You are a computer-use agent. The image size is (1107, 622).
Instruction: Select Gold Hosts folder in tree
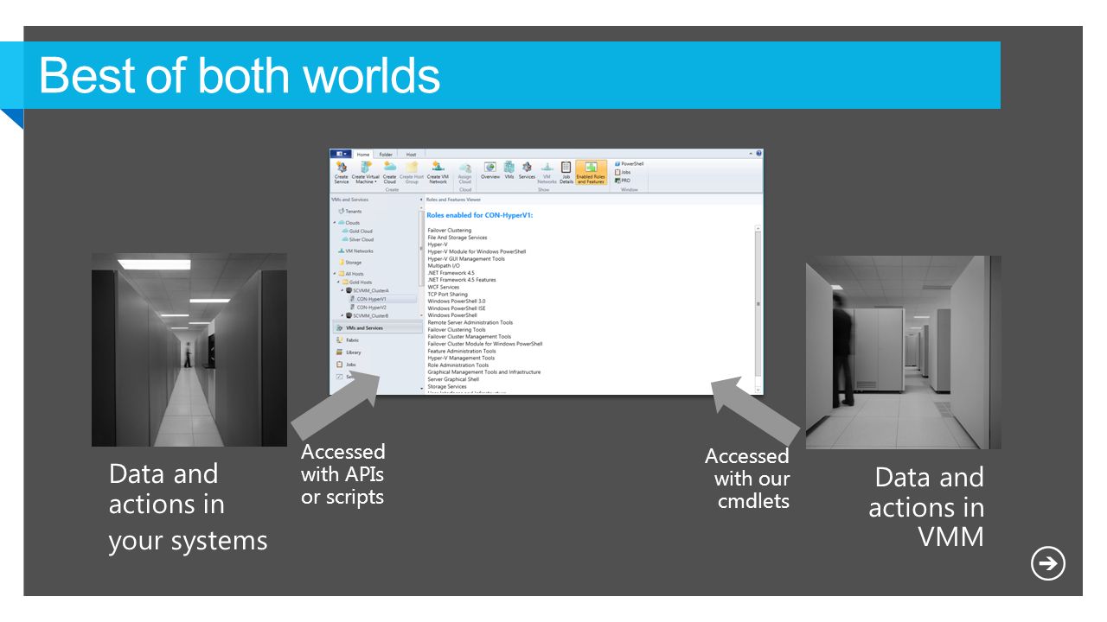[x=358, y=282]
